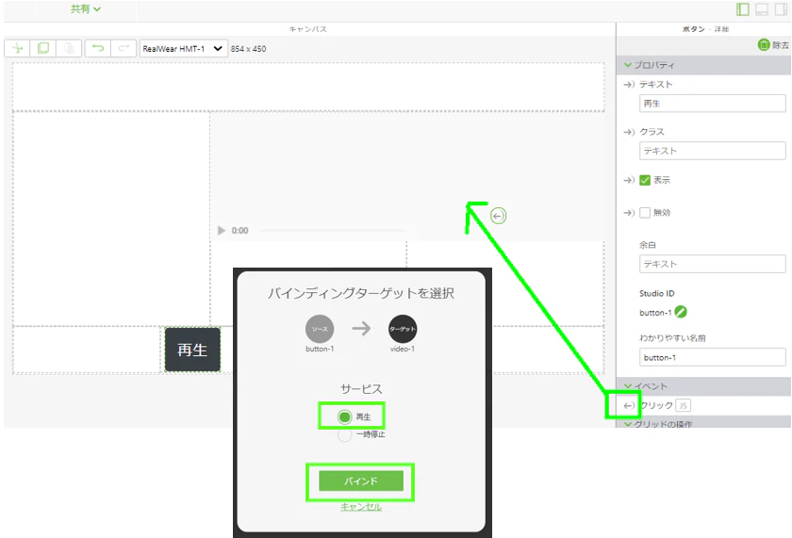Click binding arrow beside 無効 property
This screenshot has height=538, width=792.
click(628, 213)
